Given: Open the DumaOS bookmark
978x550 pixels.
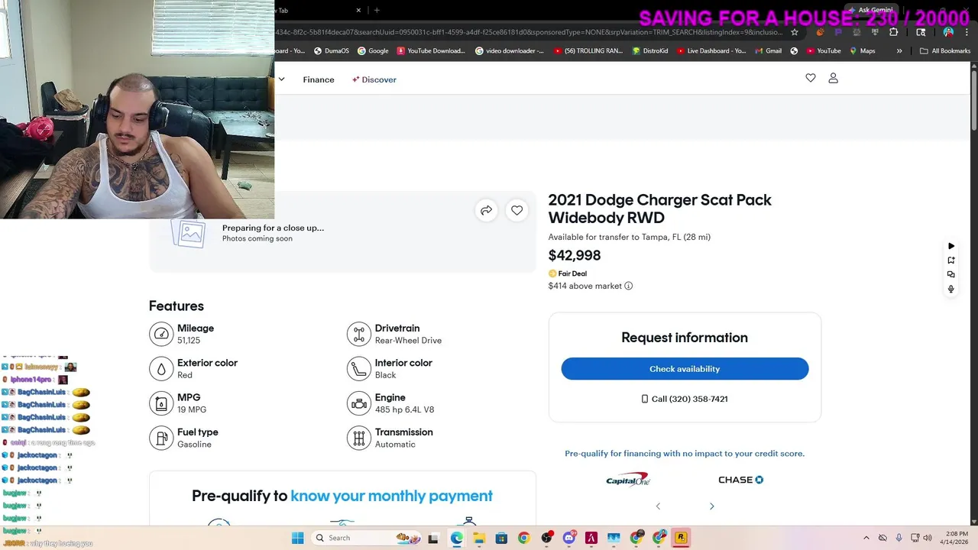Looking at the screenshot, I should 331,51.
